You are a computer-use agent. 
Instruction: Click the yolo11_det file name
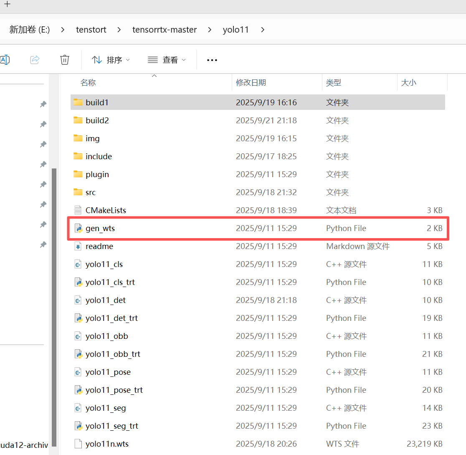point(106,300)
